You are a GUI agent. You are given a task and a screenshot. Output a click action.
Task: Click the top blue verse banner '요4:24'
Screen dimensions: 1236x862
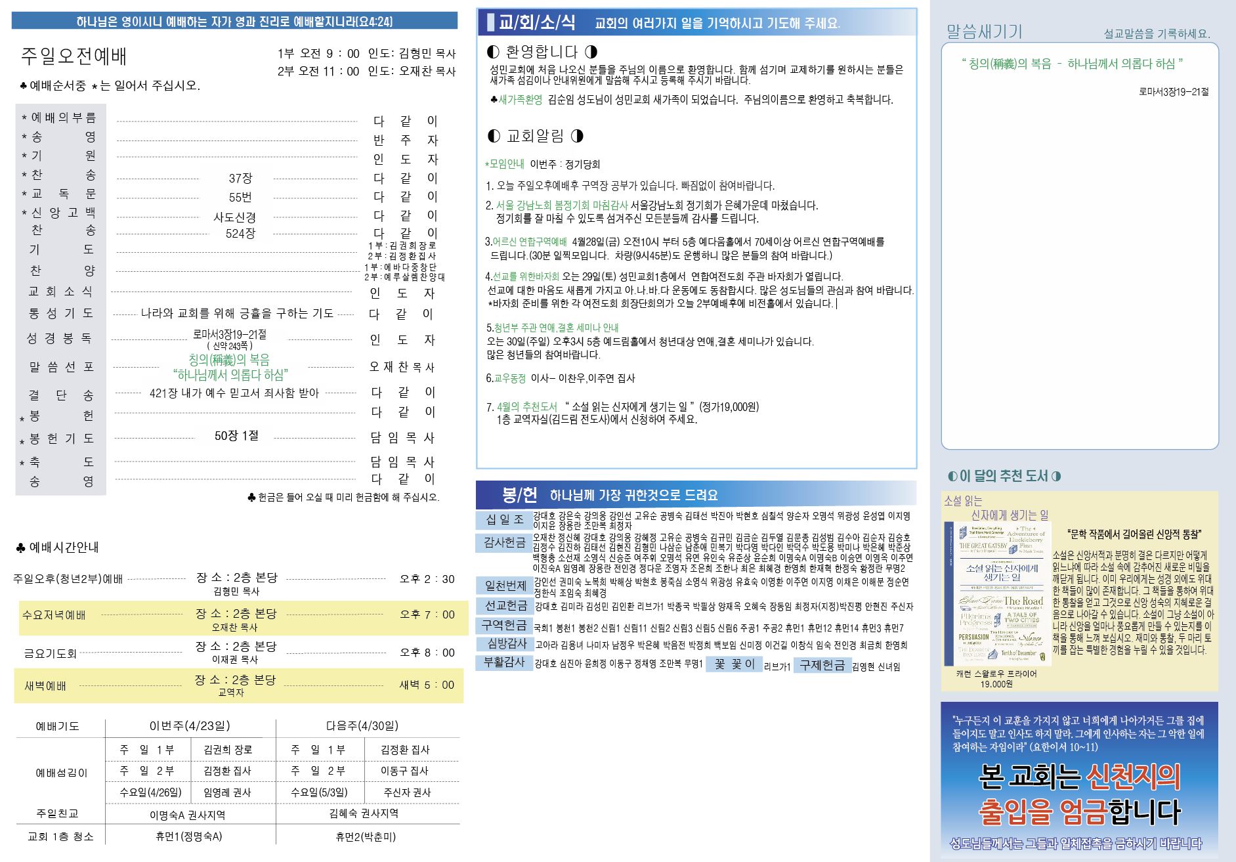pos(234,22)
